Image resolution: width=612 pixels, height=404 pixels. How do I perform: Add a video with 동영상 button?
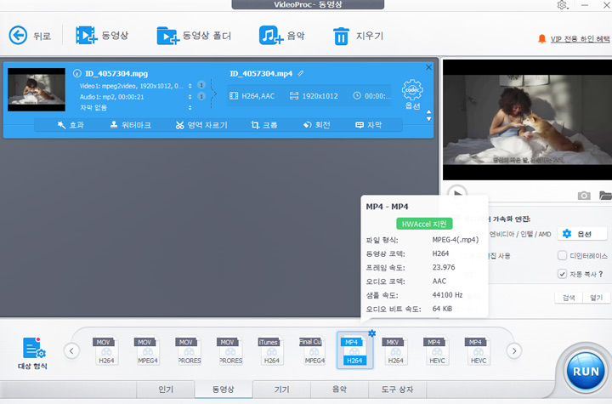coord(102,36)
